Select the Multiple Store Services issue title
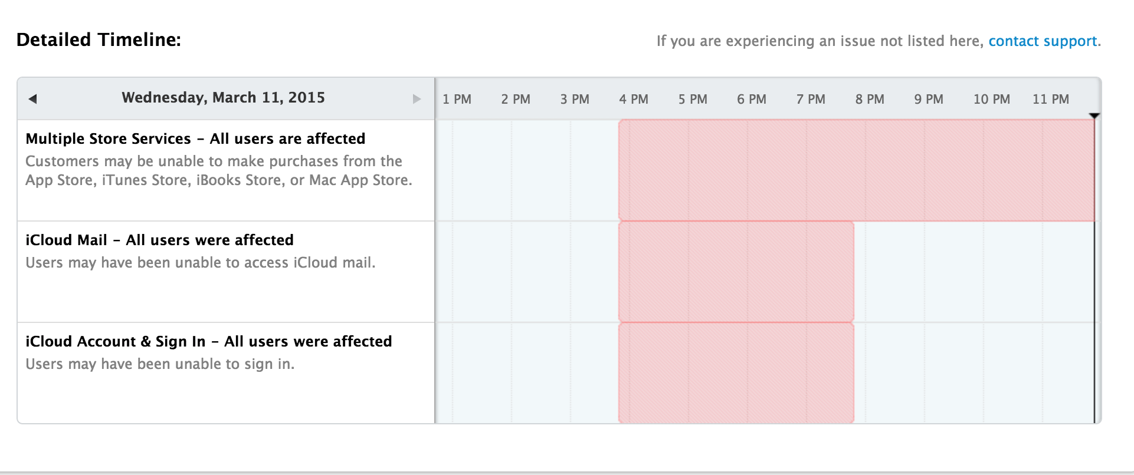The height and width of the screenshot is (475, 1134). pos(195,138)
